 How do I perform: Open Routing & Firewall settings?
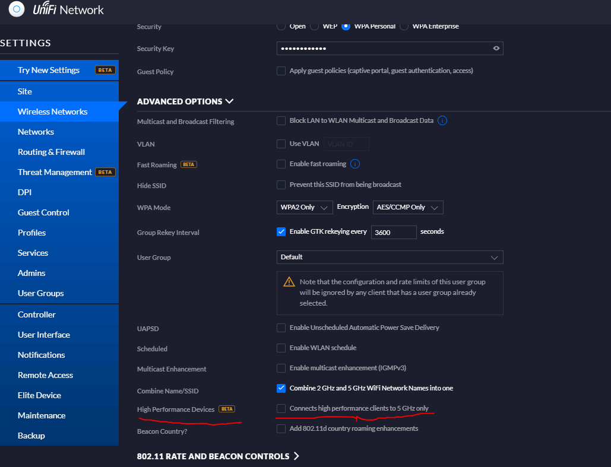pyautogui.click(x=51, y=152)
